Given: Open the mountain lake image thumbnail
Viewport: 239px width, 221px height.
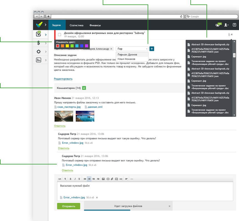Looking at the screenshot, I should pyautogui.click(x=64, y=116).
